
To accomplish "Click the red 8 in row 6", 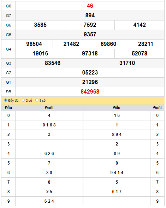I will tap(47, 173).
